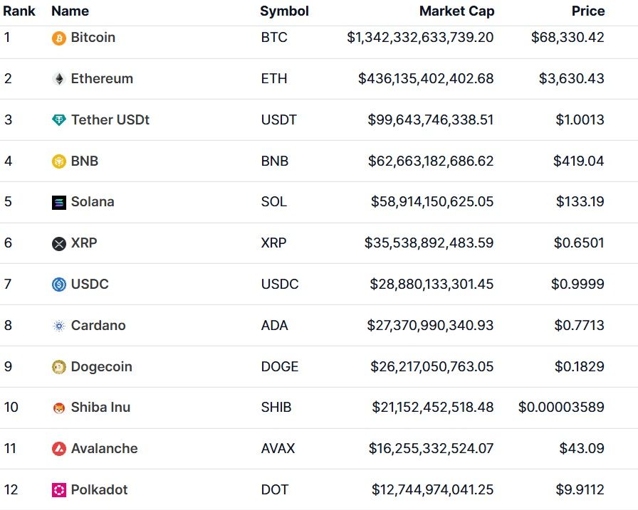
Task: Click the Solana logo icon
Action: pyautogui.click(x=59, y=203)
